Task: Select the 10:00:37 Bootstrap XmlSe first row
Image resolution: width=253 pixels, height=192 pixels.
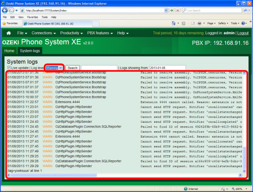Action: coord(124,92)
